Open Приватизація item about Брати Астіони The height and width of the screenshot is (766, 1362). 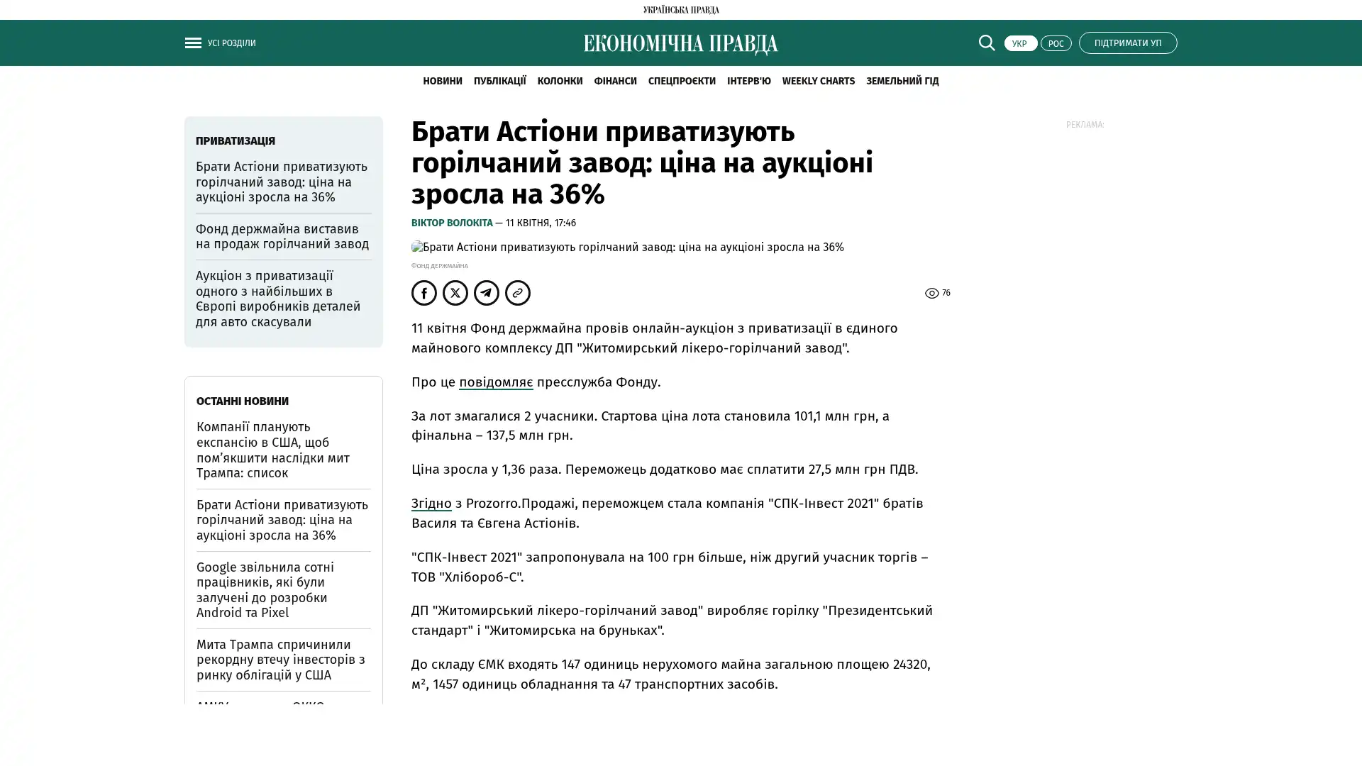tap(283, 182)
